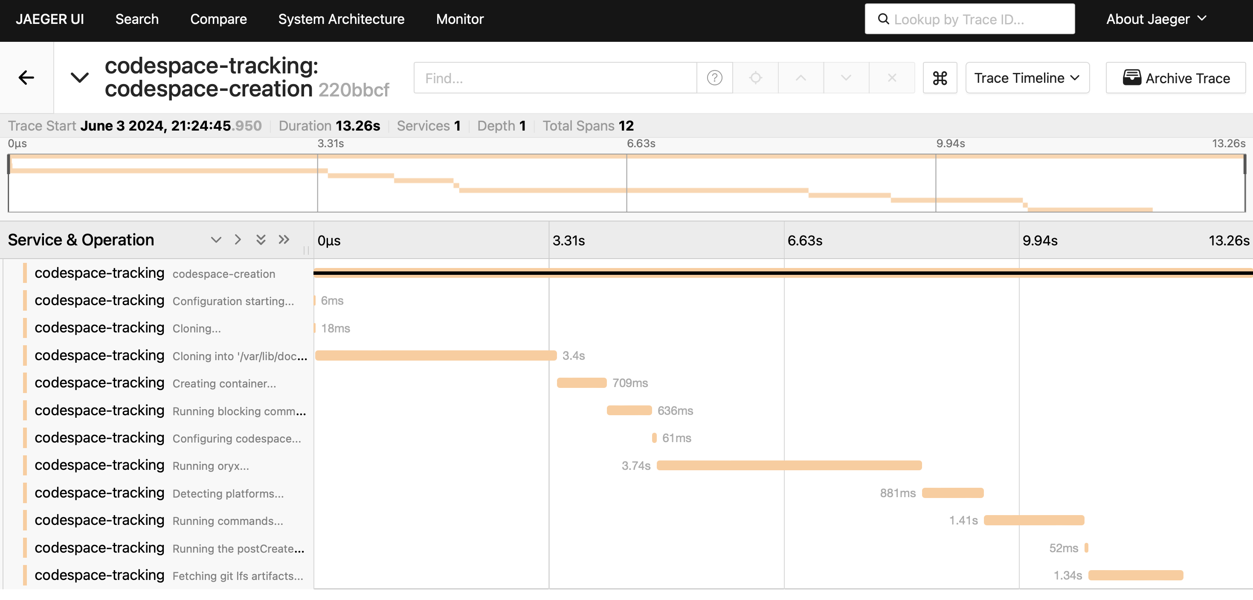Open Trace Timeline view dropdown
The height and width of the screenshot is (600, 1253).
[x=1027, y=78]
